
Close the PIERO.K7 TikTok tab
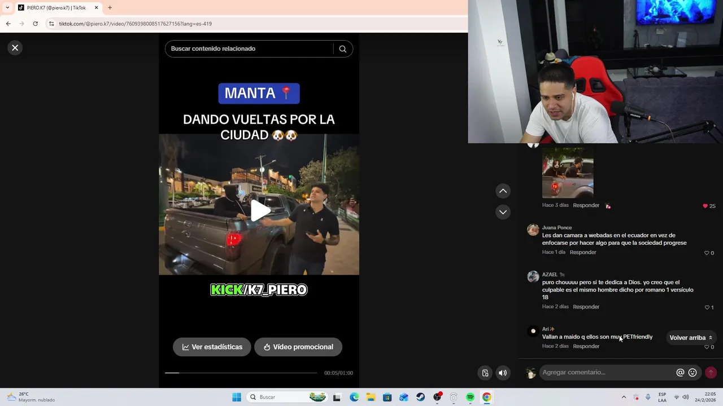pos(97,8)
